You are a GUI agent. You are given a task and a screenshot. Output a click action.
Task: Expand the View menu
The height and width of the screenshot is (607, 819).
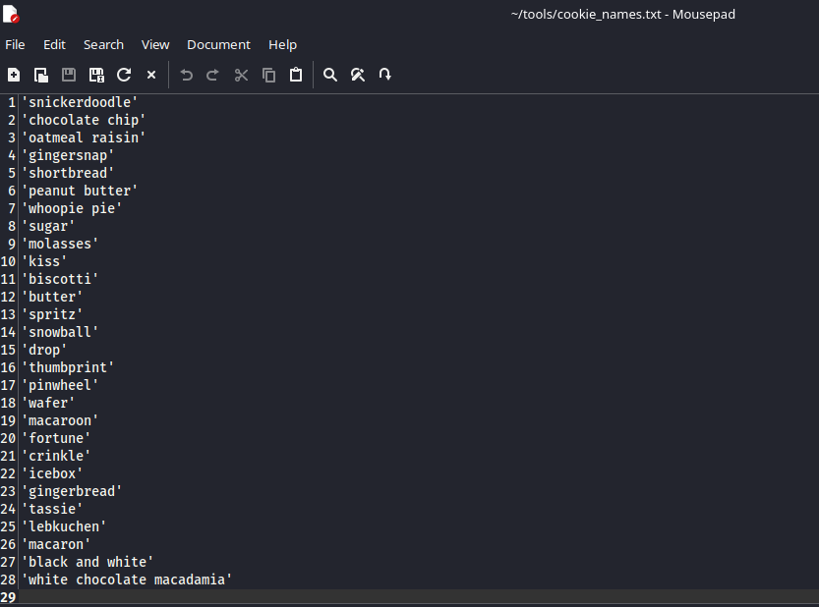(x=155, y=44)
